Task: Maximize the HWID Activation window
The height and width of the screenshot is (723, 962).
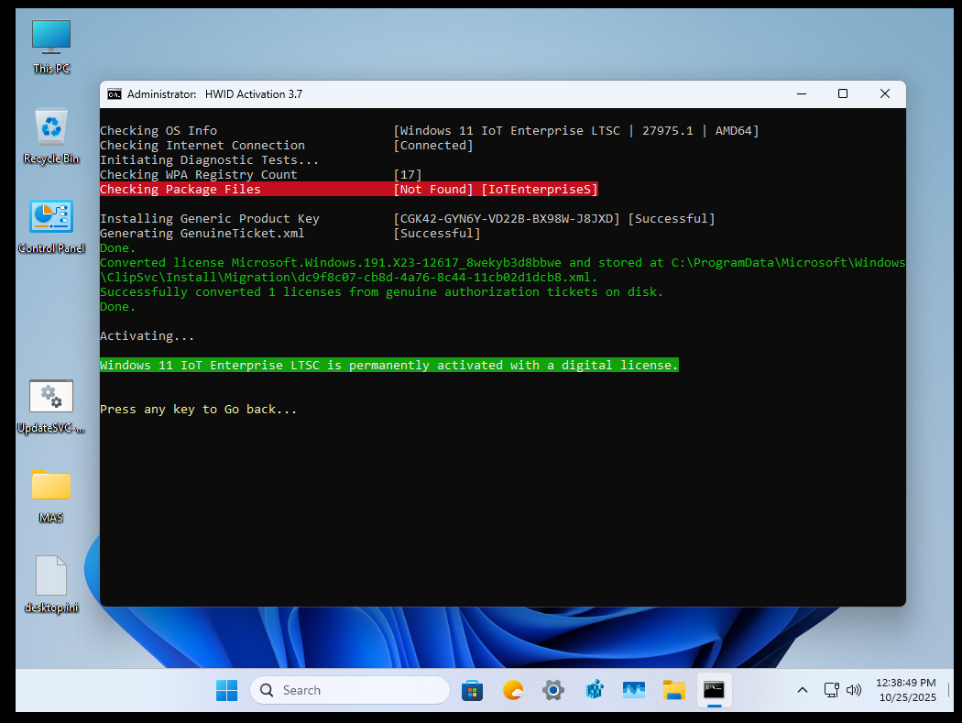Action: [843, 93]
